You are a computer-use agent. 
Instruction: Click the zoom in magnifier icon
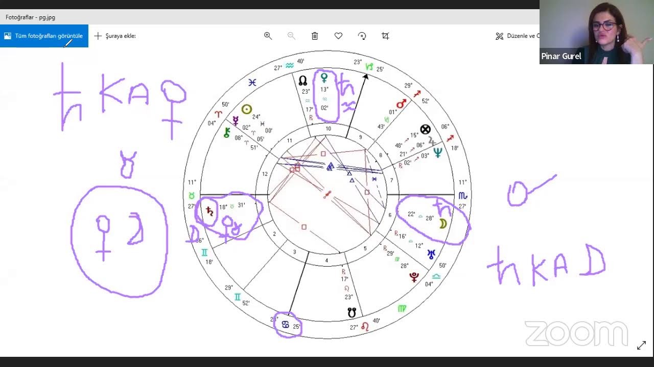pyautogui.click(x=268, y=36)
